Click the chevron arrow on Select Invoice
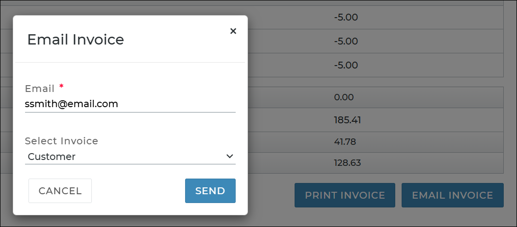Screen dimensions: 517x227 229,157
